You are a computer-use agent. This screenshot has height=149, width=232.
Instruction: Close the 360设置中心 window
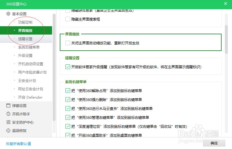coord(225,4)
